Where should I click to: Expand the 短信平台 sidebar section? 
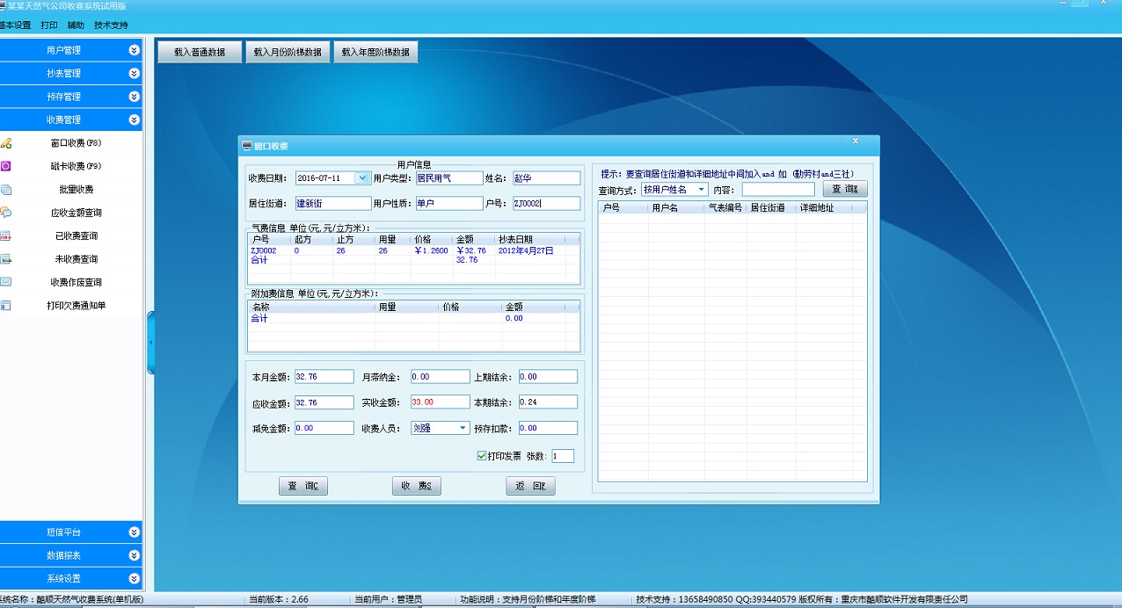point(134,532)
